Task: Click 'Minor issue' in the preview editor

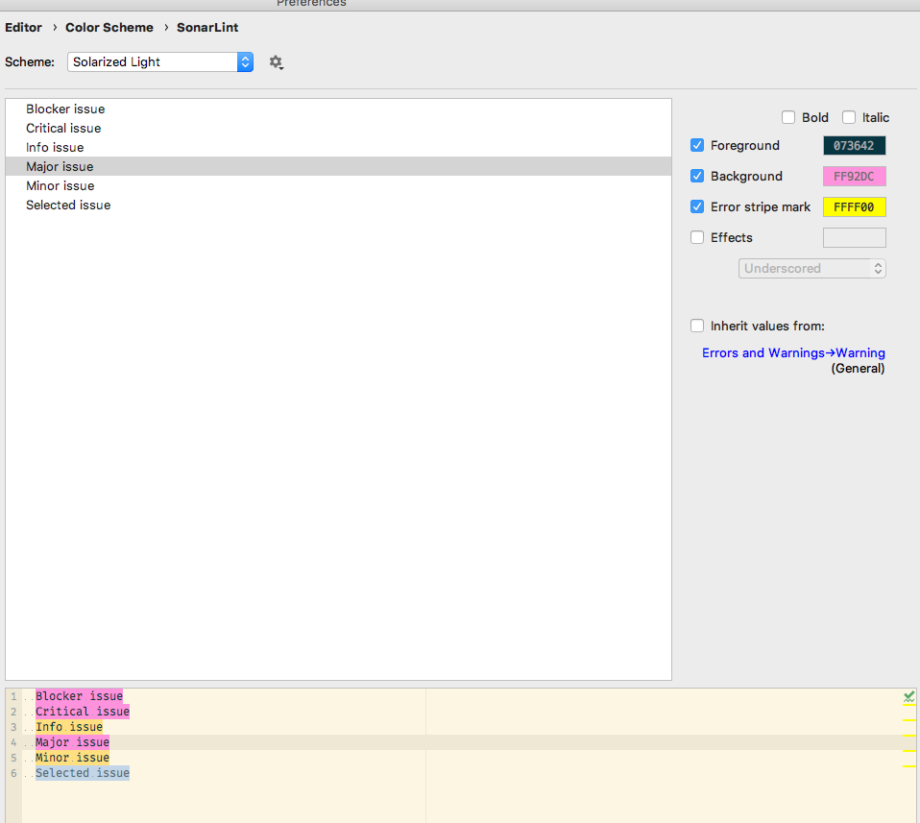Action: point(72,758)
